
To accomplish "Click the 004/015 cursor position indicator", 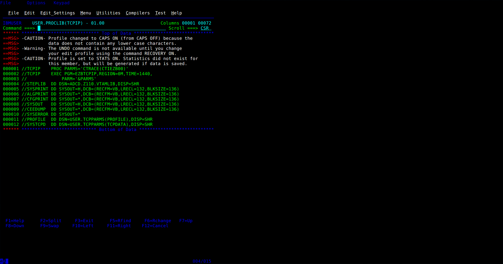I will (x=202, y=261).
